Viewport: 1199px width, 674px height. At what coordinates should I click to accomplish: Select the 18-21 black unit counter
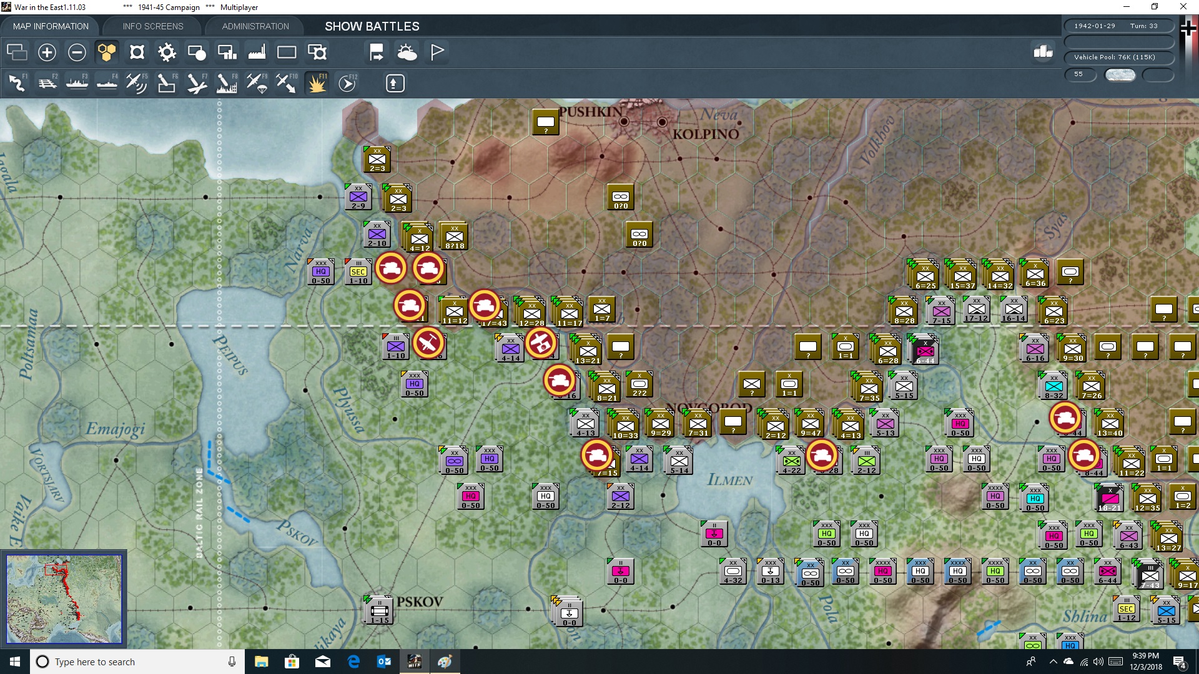click(1110, 498)
